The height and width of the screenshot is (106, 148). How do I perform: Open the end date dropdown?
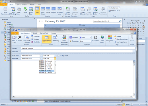41,59
